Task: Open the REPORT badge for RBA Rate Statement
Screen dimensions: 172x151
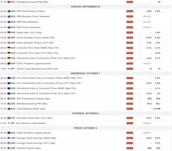Action: coord(147,22)
